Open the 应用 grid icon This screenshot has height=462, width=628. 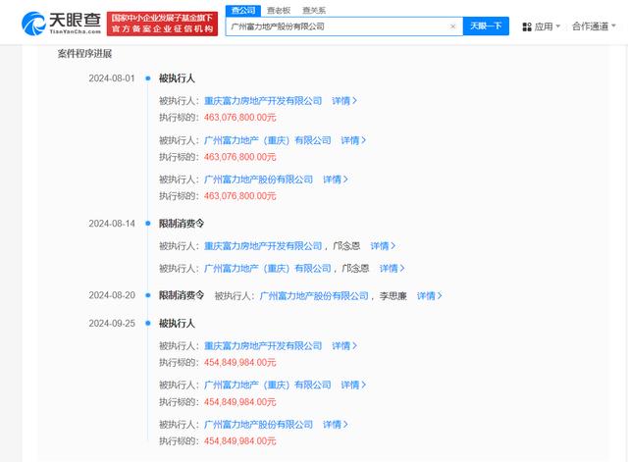[527, 26]
